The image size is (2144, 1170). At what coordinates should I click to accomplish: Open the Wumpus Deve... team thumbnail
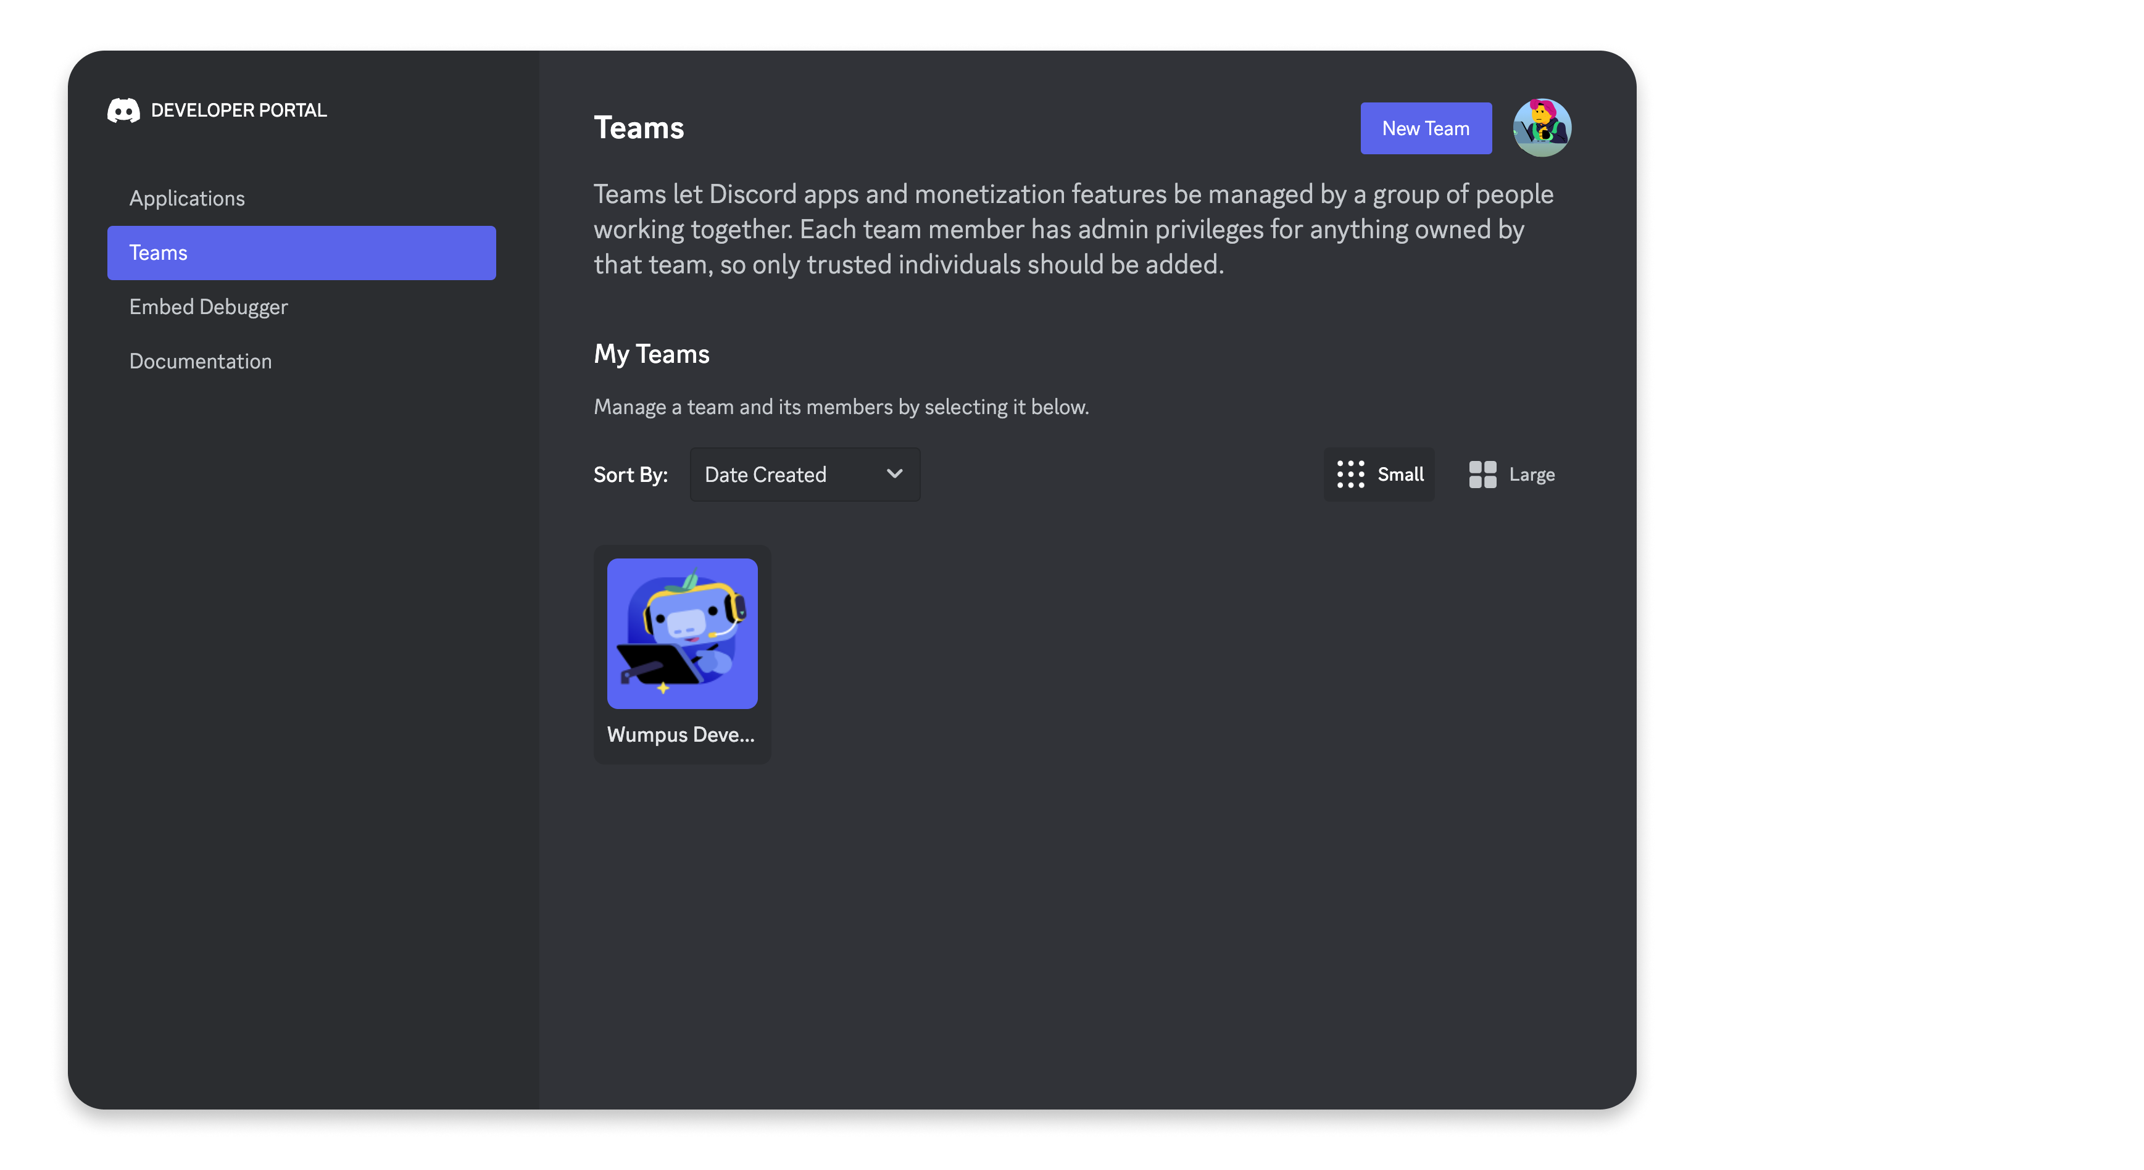(x=682, y=633)
